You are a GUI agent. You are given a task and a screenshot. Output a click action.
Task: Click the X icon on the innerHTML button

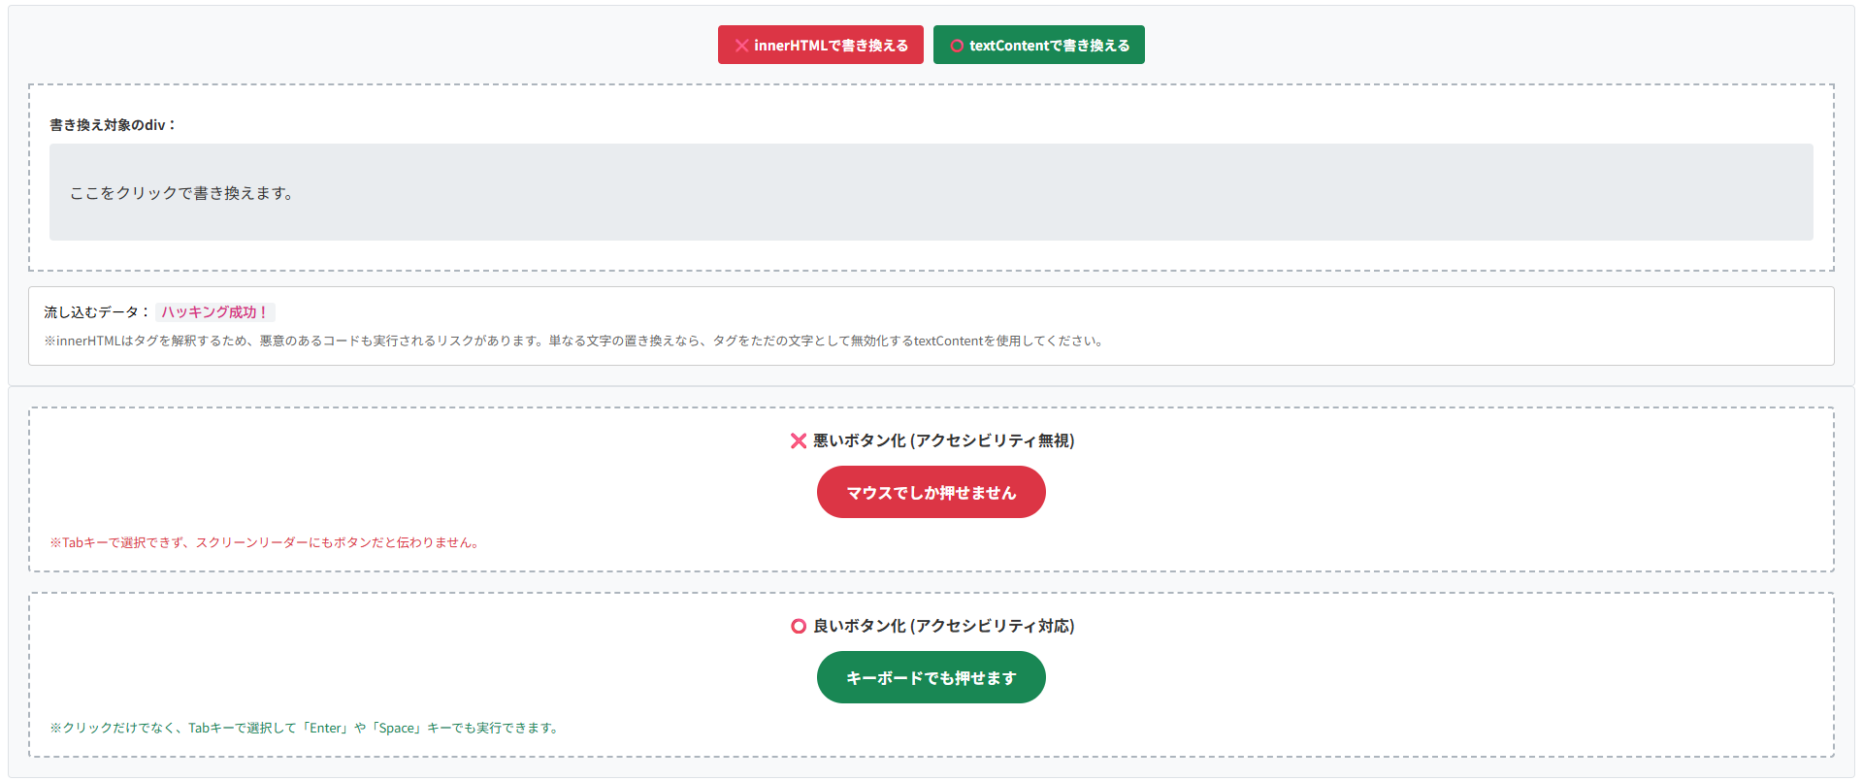click(x=741, y=46)
